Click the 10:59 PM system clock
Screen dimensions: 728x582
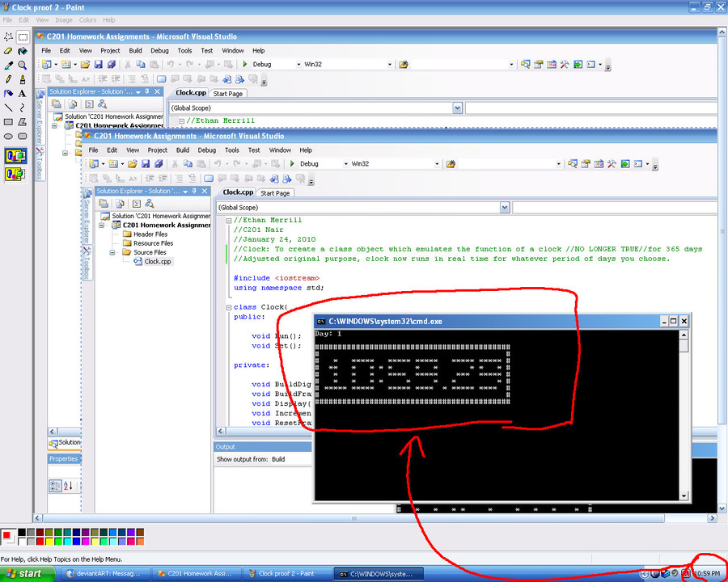[x=708, y=574]
